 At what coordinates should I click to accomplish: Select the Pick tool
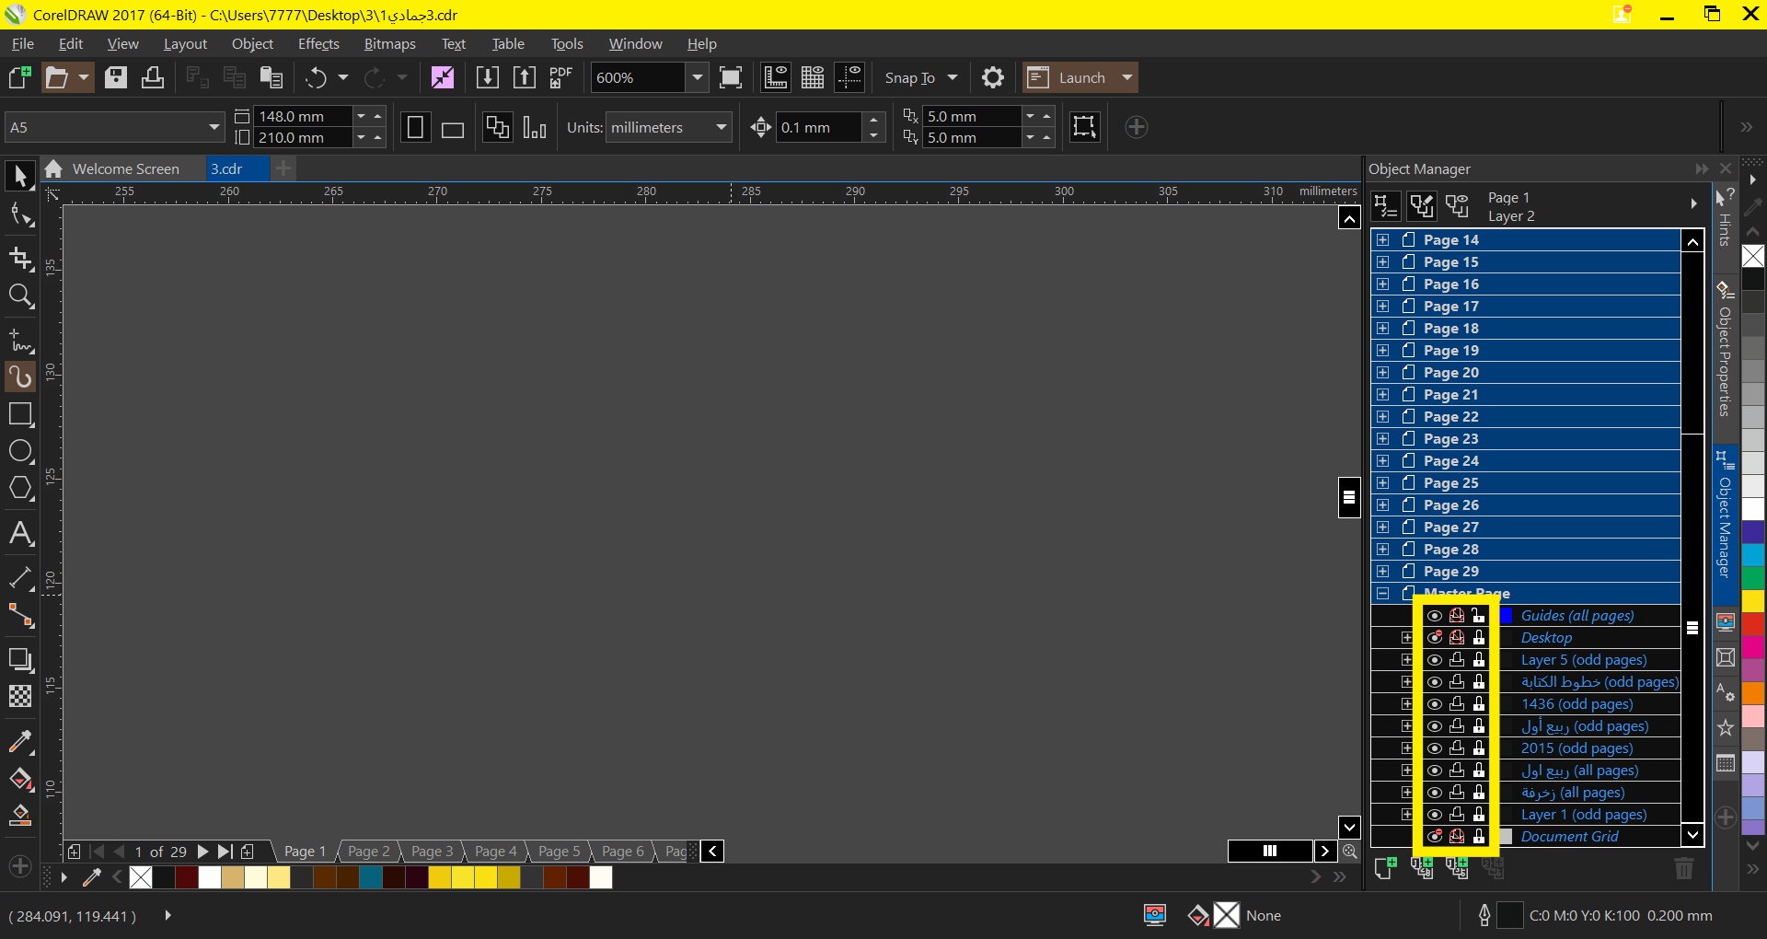20,176
